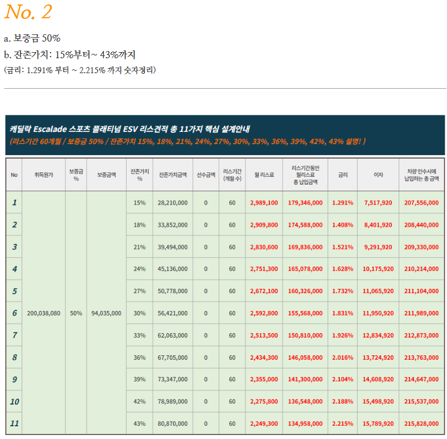Click residual percentage cell '42%'
This screenshot has width=447, height=439.
[140, 401]
